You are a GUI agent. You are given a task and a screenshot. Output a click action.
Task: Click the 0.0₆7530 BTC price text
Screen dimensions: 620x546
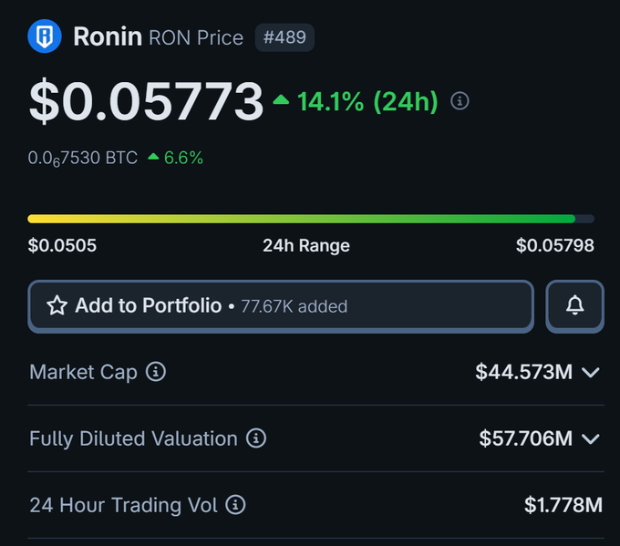tap(83, 158)
